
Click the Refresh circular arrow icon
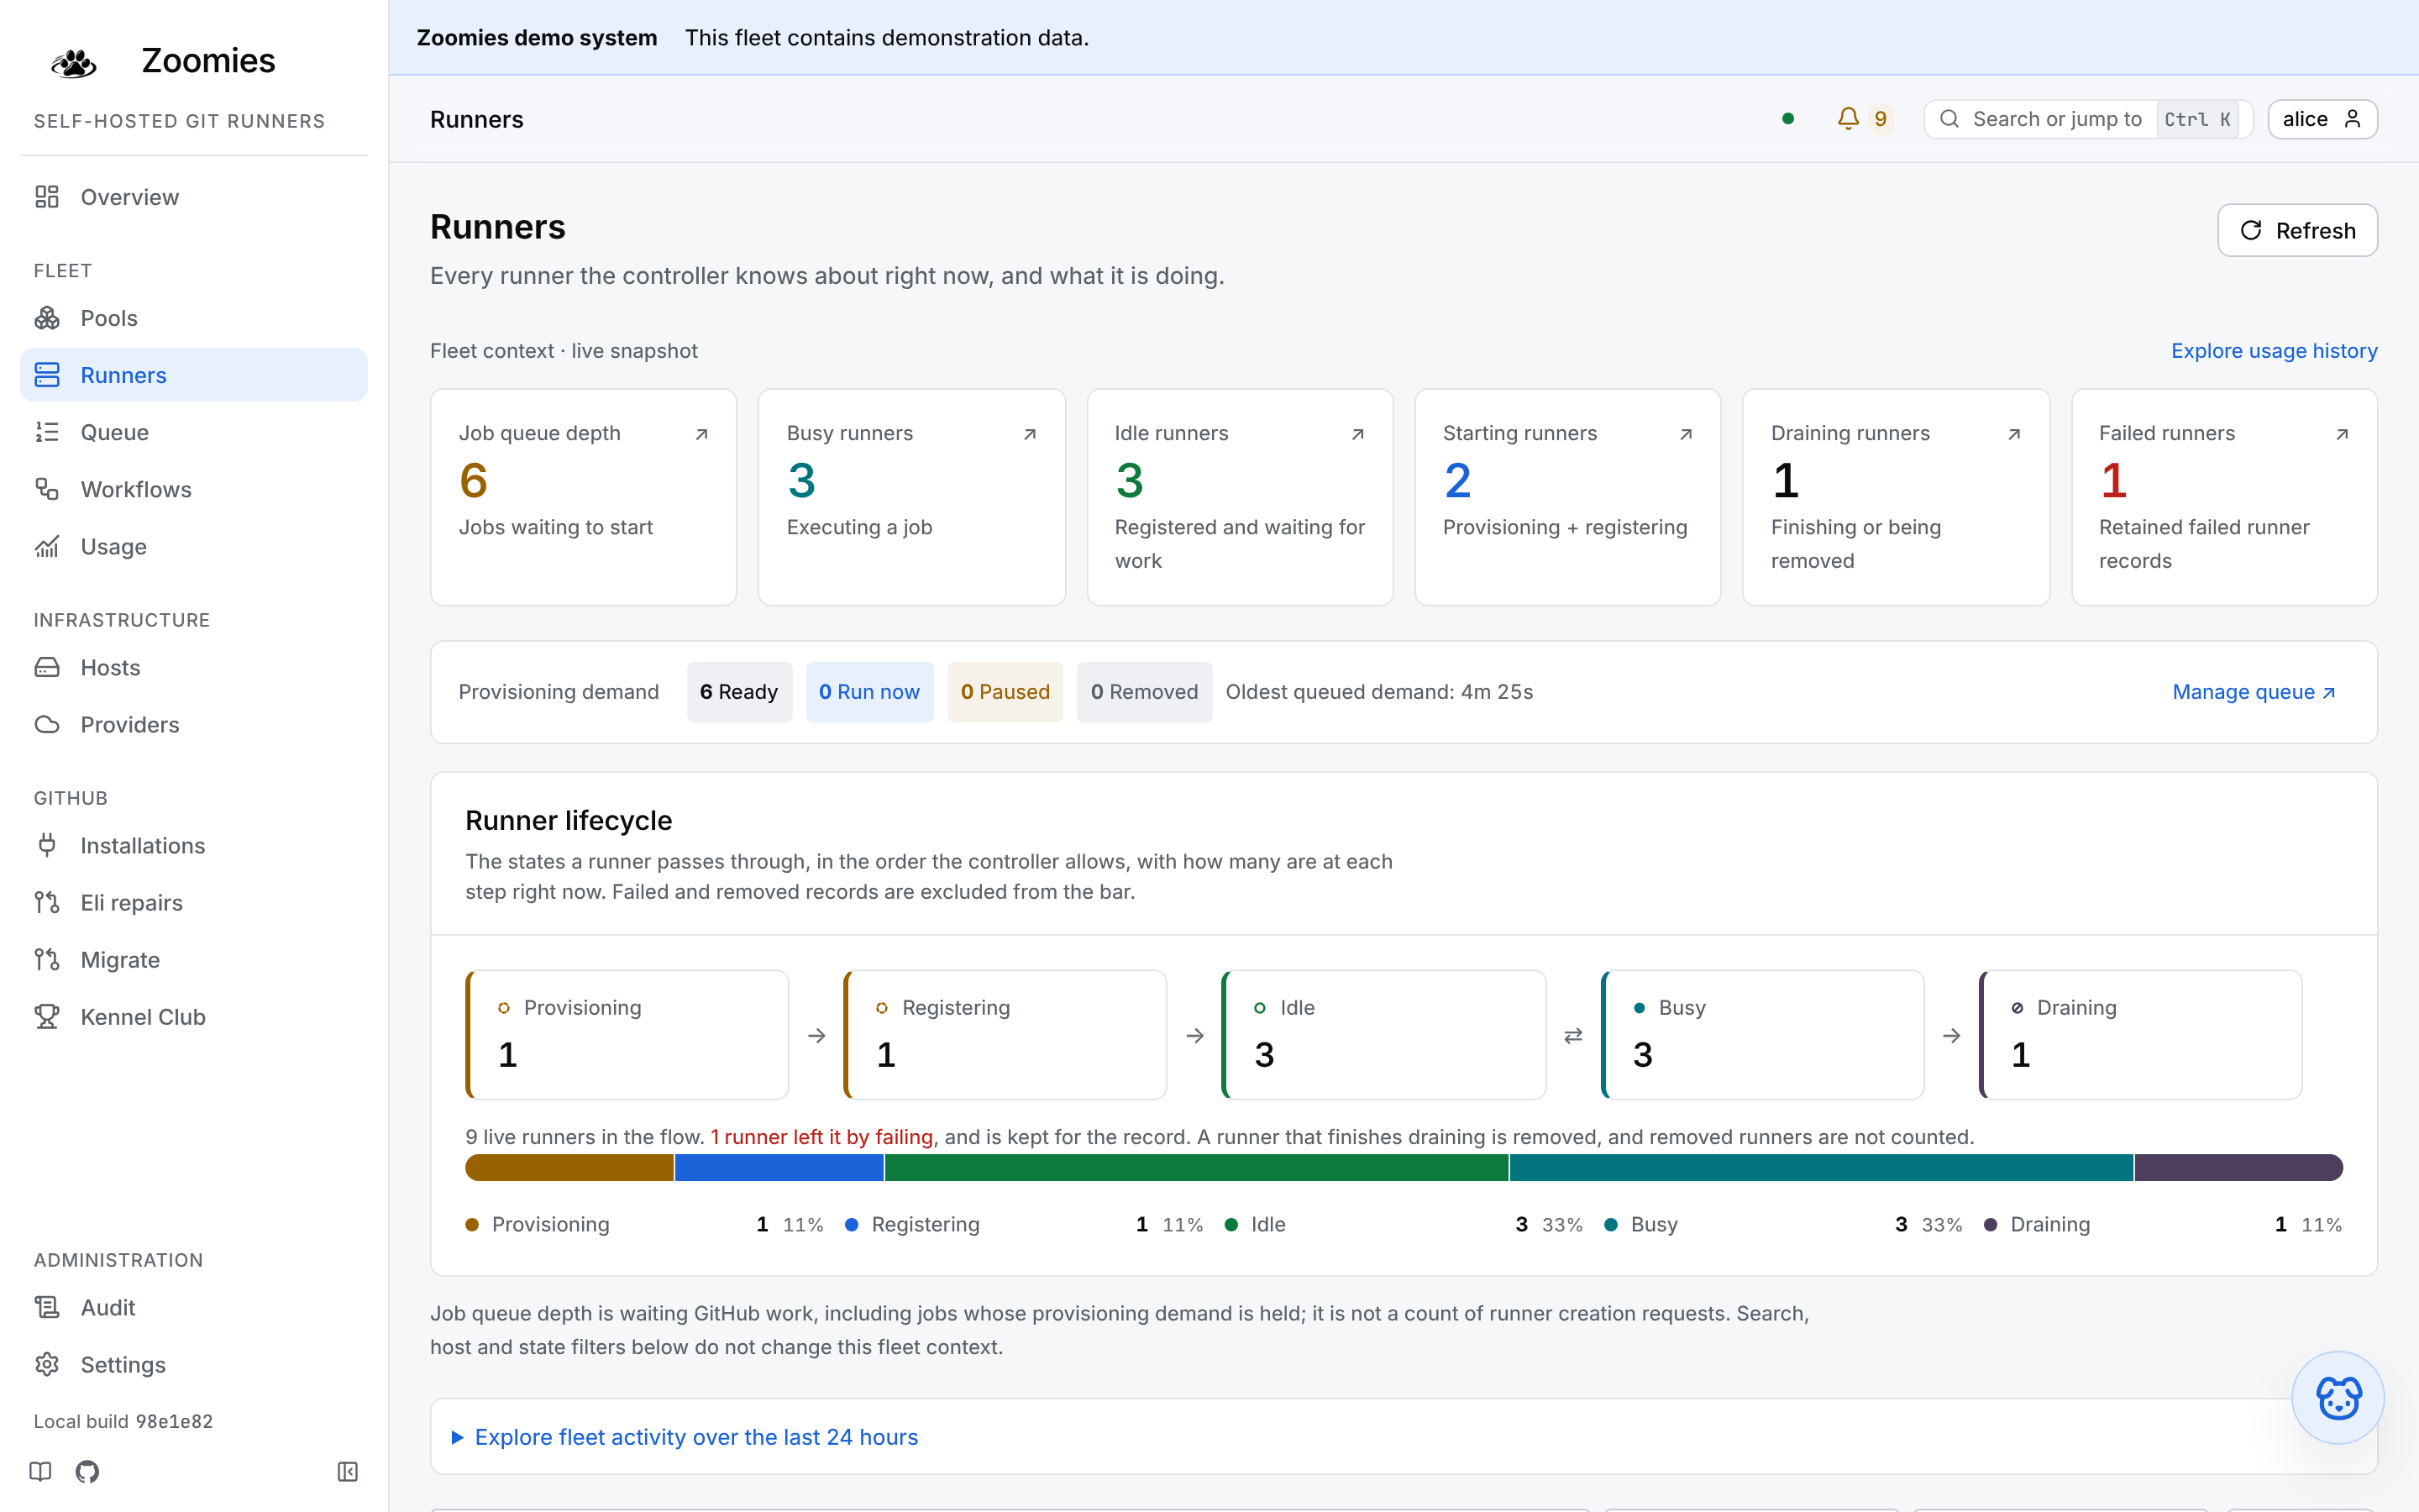(x=2250, y=230)
